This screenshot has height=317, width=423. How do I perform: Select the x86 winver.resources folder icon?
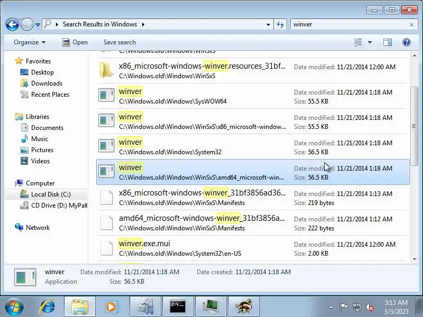[x=106, y=70]
